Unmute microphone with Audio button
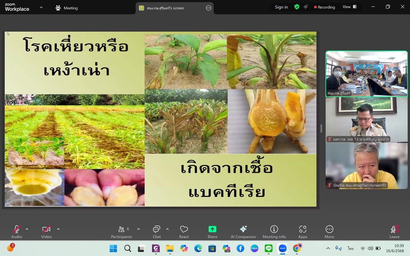The image size is (410, 256). (x=17, y=232)
